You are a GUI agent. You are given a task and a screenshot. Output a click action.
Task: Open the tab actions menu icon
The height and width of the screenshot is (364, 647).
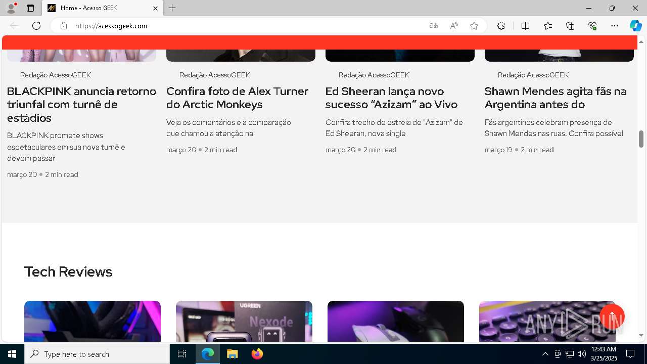(30, 8)
